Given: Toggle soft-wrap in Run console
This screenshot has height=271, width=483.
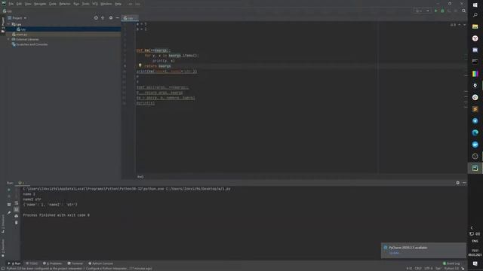Looking at the screenshot, I should tap(17, 202).
